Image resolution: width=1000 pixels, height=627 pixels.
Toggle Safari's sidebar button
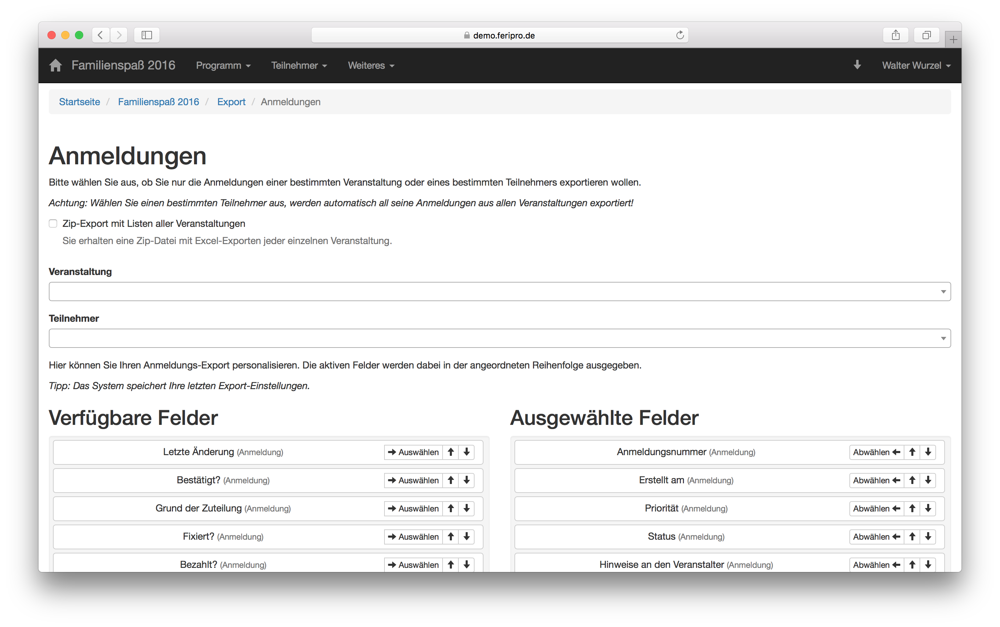147,35
